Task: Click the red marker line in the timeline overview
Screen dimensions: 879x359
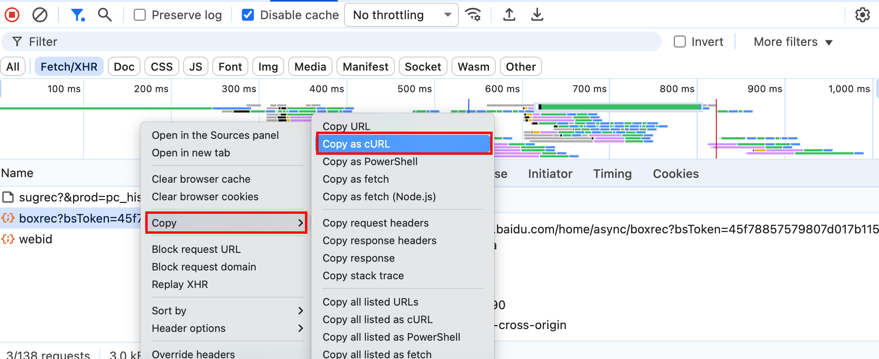Action: 716,128
